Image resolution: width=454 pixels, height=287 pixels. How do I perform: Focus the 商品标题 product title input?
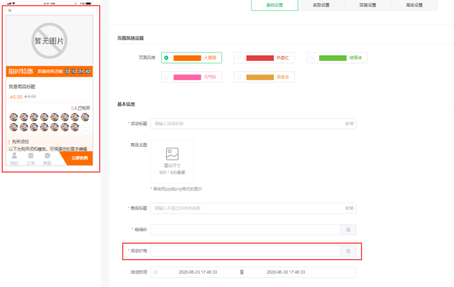click(x=253, y=208)
